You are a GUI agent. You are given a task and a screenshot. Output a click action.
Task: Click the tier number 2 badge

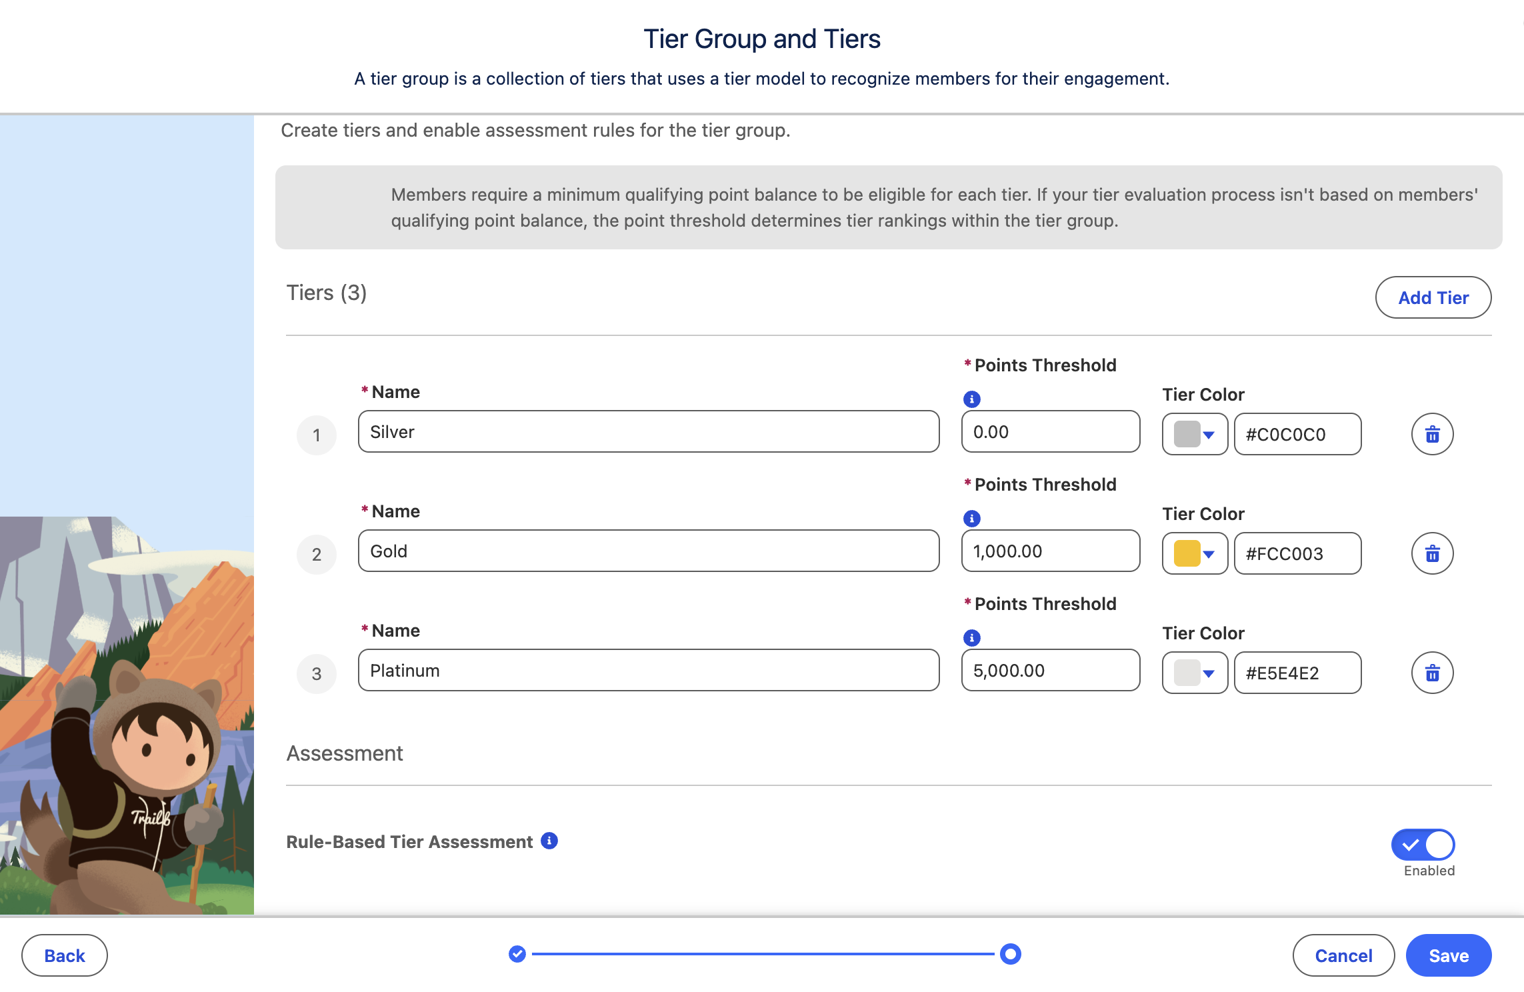pyautogui.click(x=317, y=555)
